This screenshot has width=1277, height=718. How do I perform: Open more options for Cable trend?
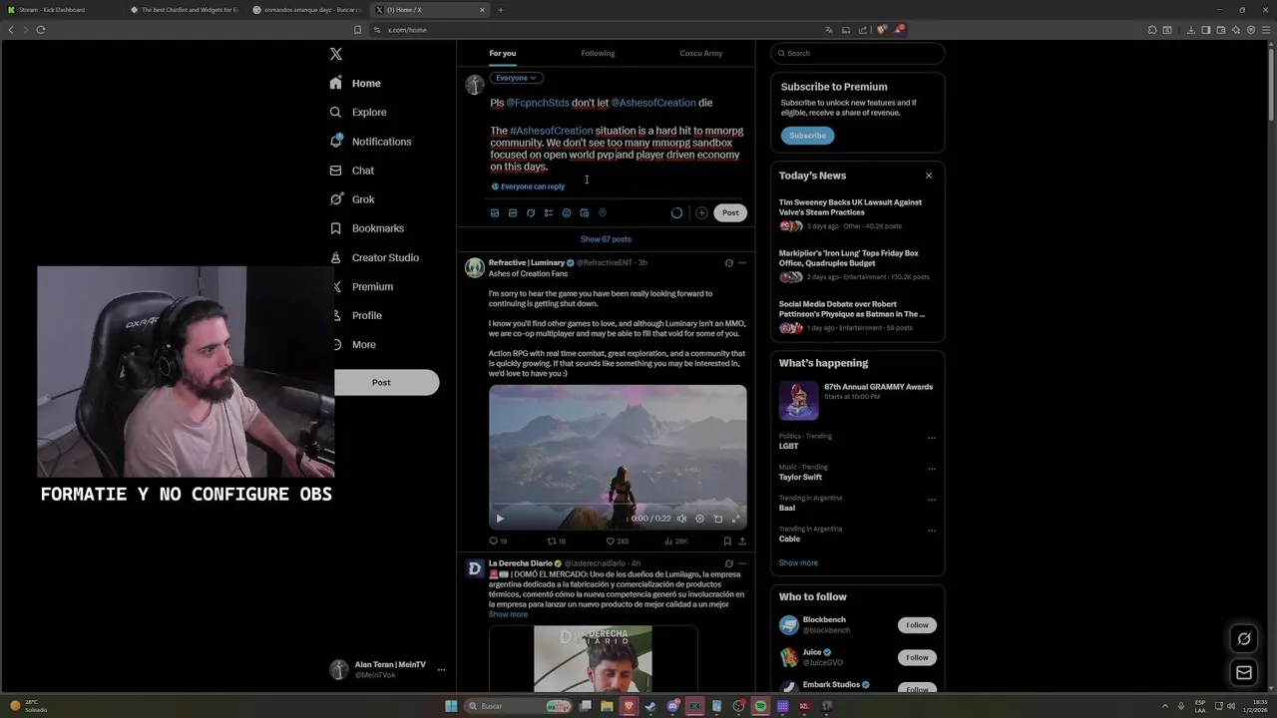click(932, 531)
